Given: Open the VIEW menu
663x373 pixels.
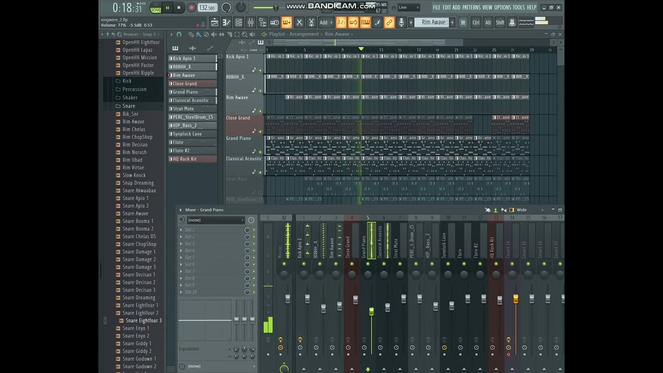Looking at the screenshot, I should click(x=487, y=7).
